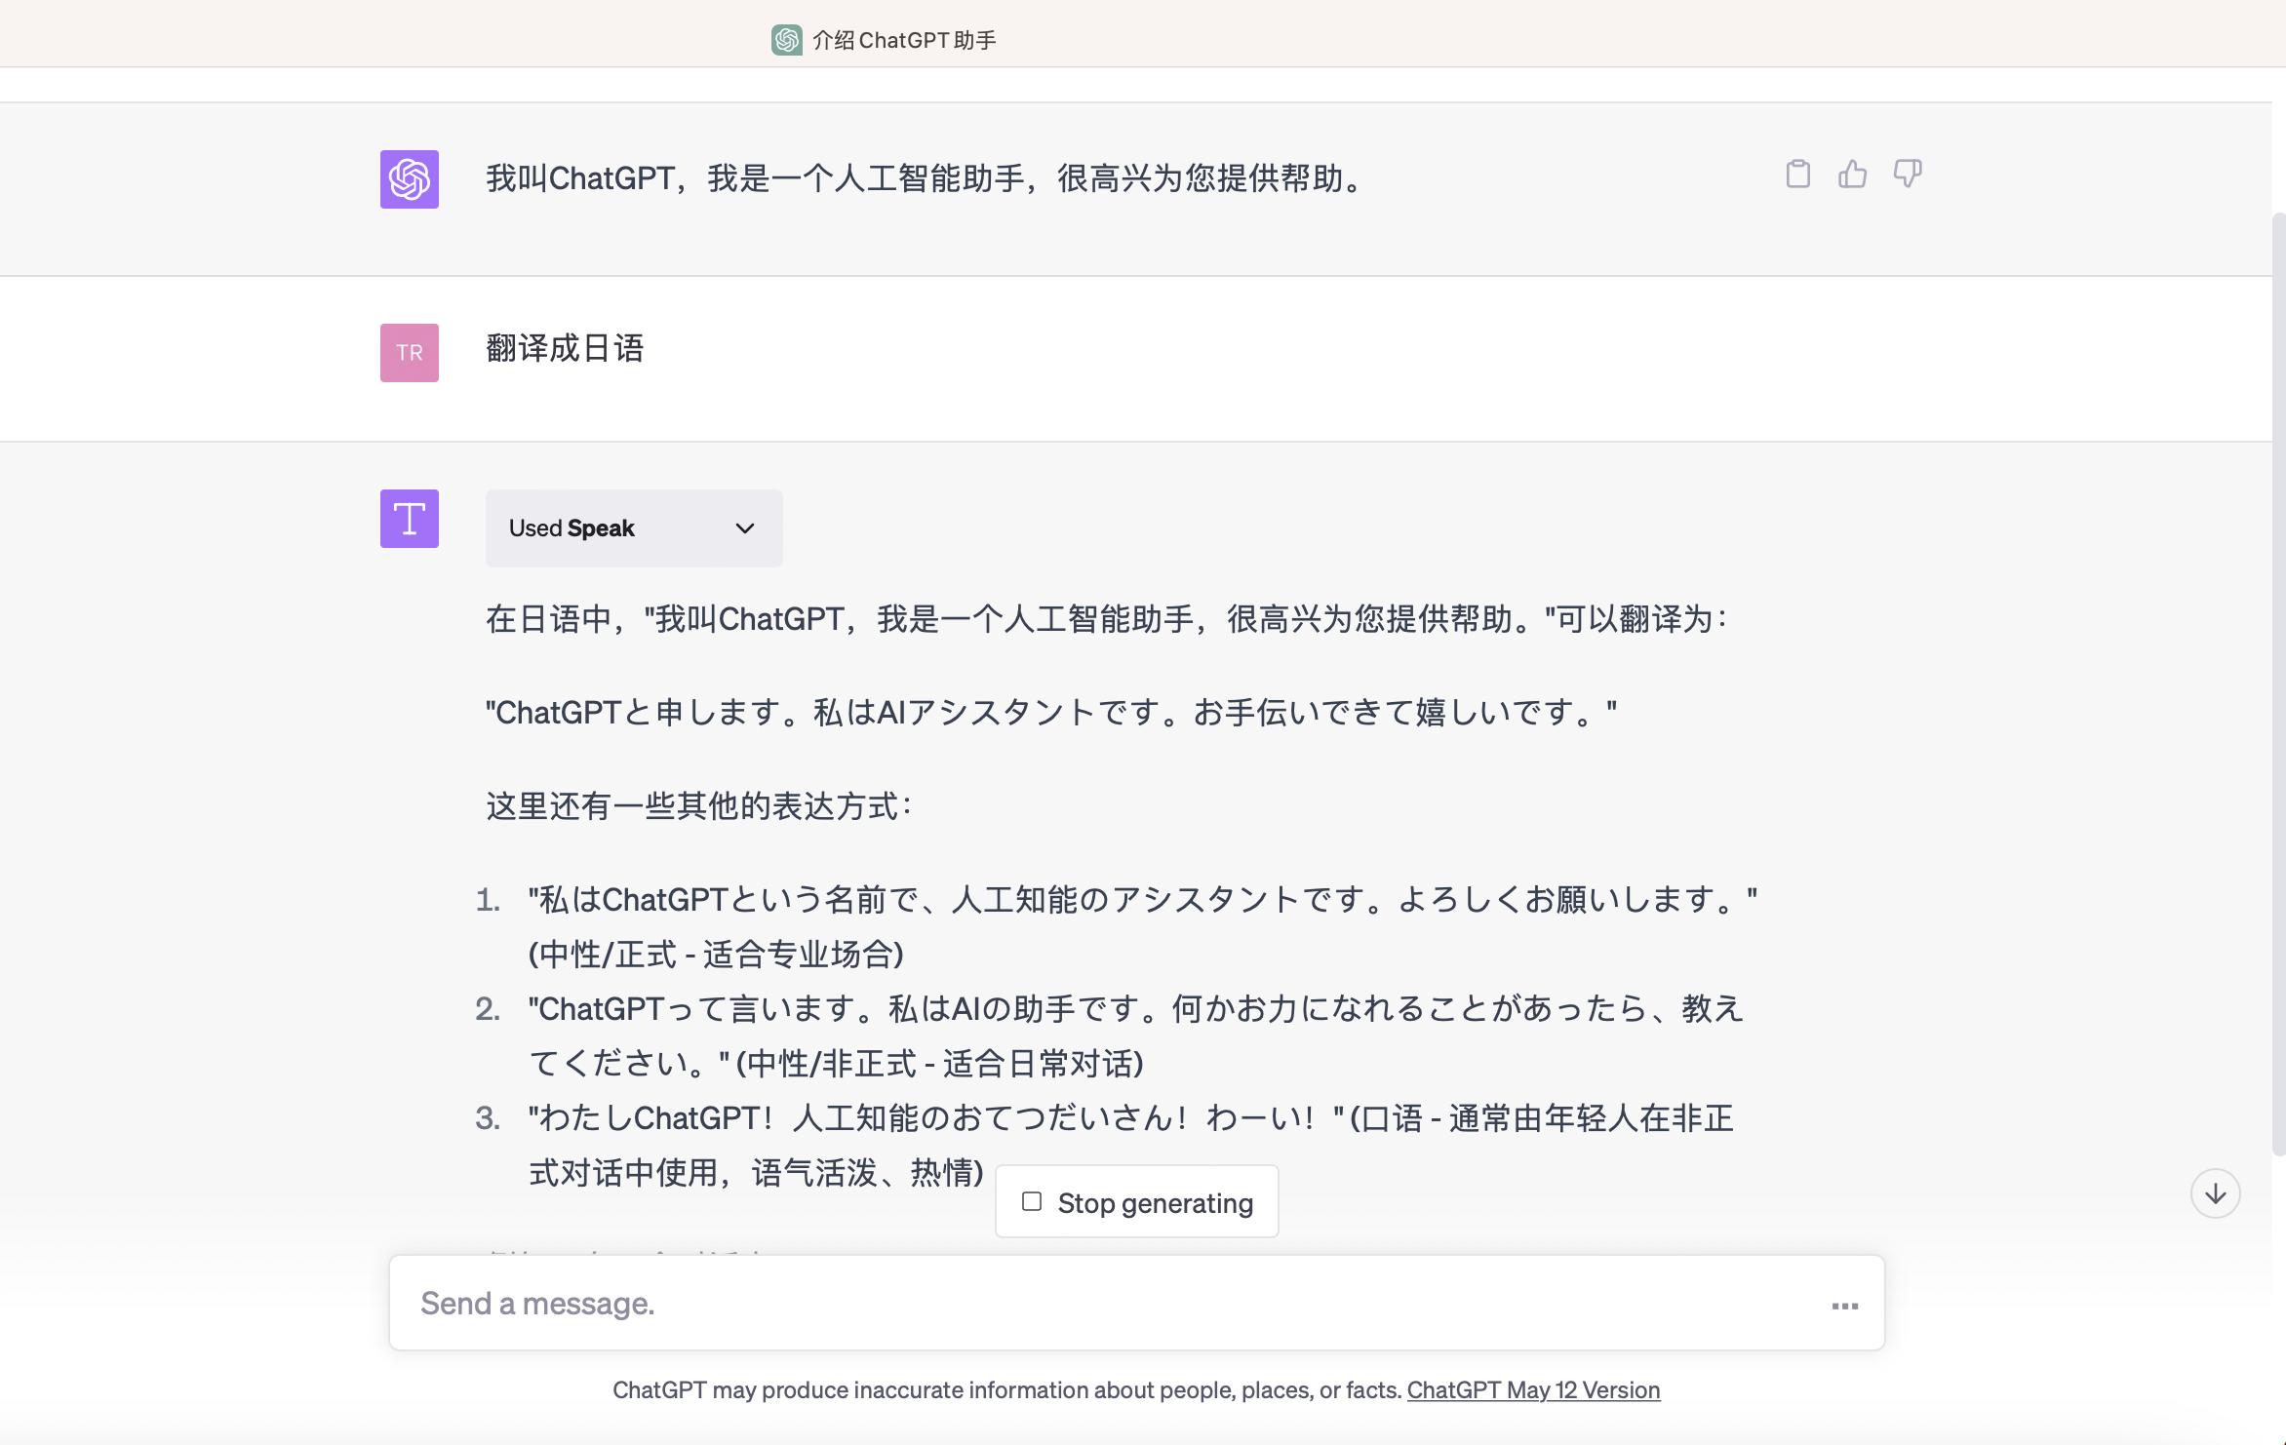Click the purple T plugin avatar
This screenshot has width=2286, height=1445.
pyautogui.click(x=409, y=520)
